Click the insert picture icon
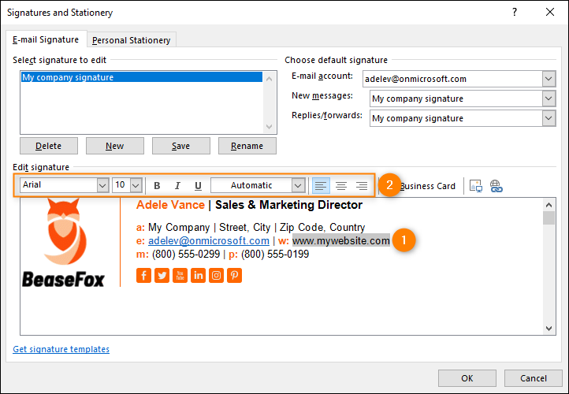Viewport: 569px width, 394px height. click(476, 186)
